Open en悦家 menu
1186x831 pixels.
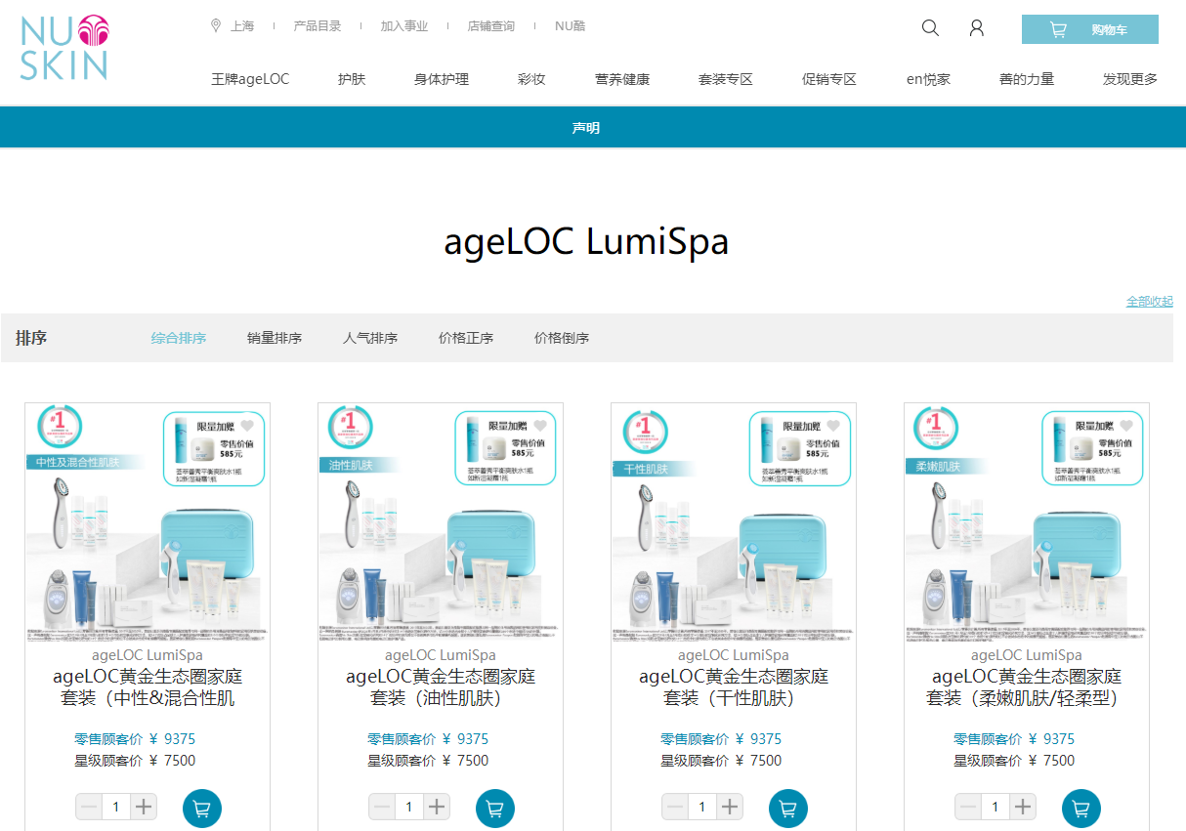click(928, 79)
